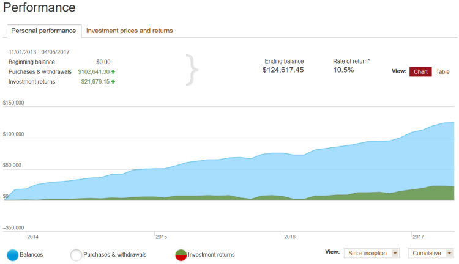Open the Cumulative dropdown

pos(431,253)
